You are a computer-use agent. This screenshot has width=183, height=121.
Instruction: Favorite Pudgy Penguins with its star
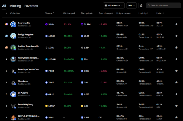pyautogui.click(x=176, y=36)
